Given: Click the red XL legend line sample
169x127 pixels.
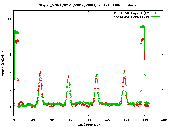Looking at the screenshot, I should click(x=155, y=13).
